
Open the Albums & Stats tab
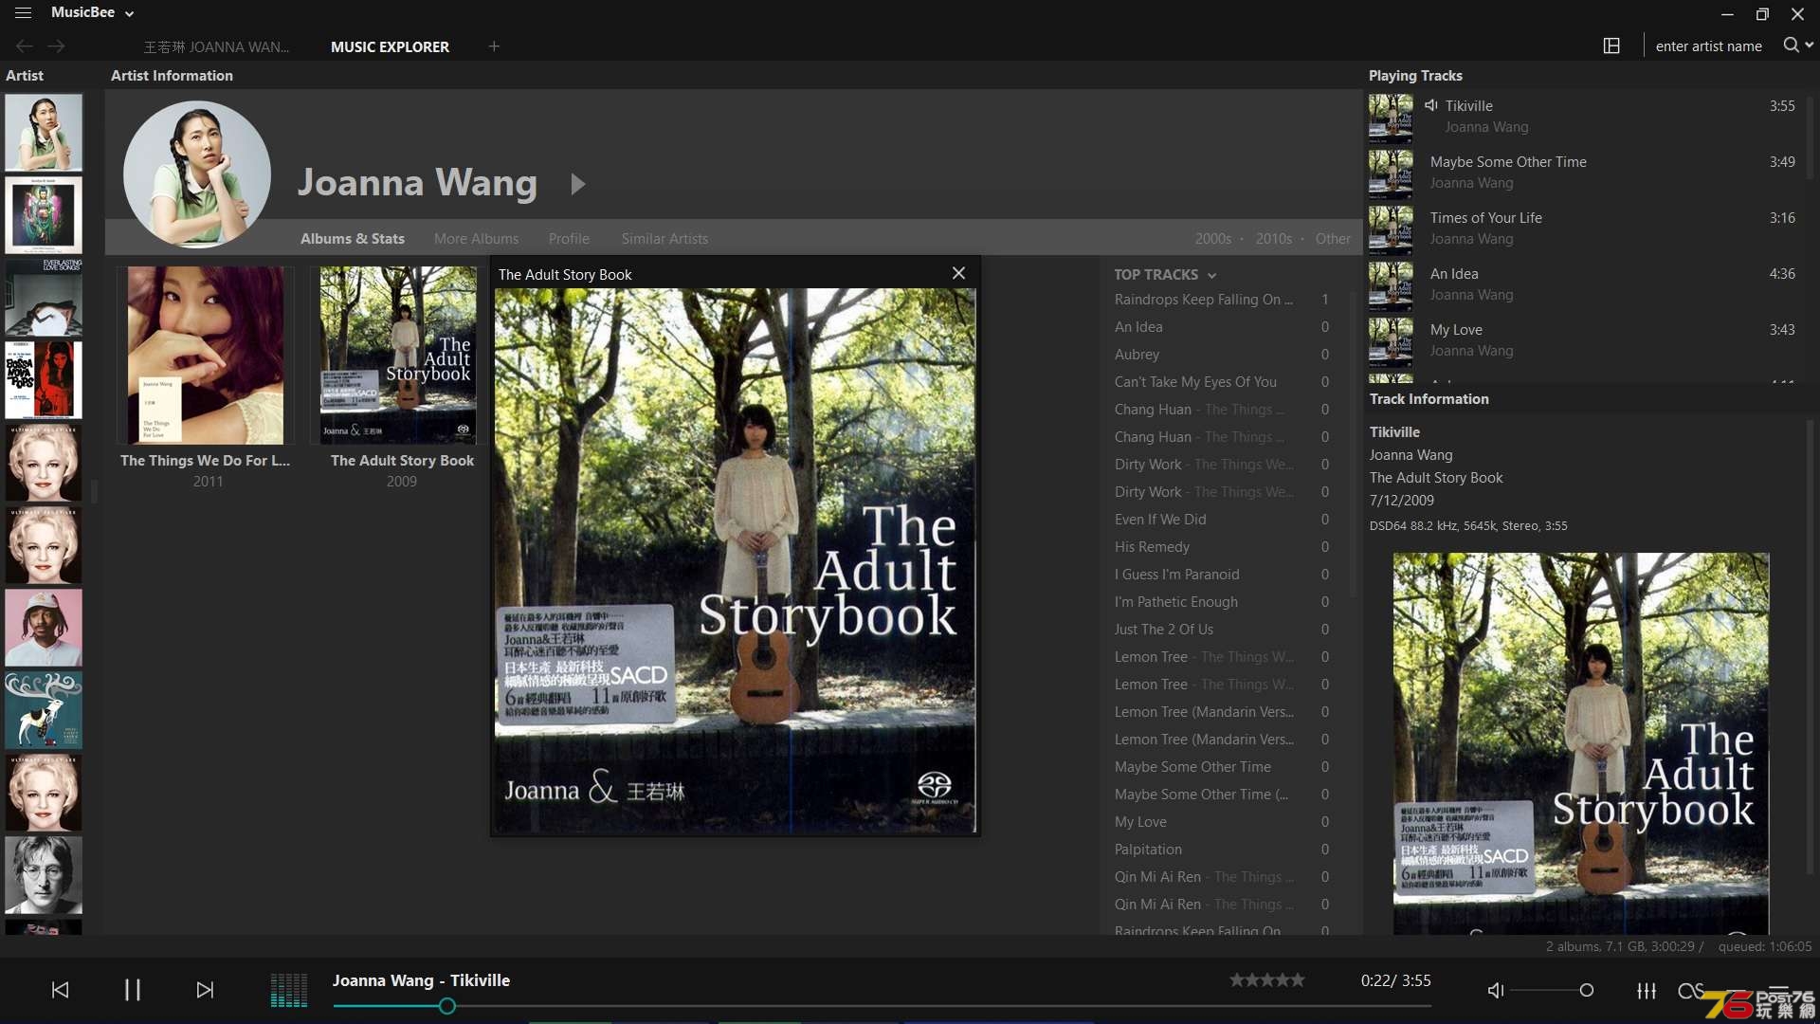[x=353, y=239]
